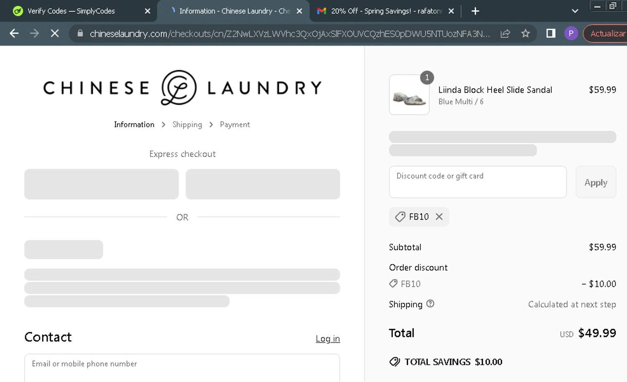Minimize the browser window
The width and height of the screenshot is (627, 382).
click(x=597, y=6)
